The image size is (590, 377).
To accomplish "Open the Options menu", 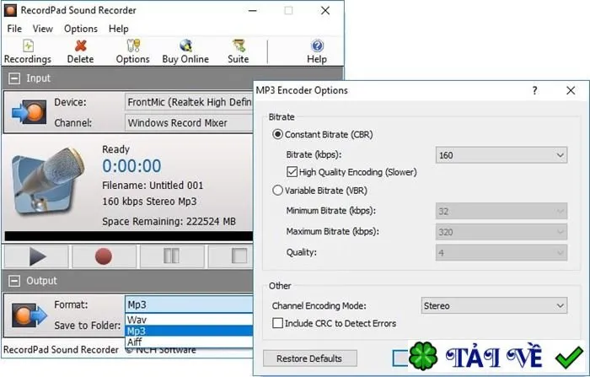I will pyautogui.click(x=81, y=29).
